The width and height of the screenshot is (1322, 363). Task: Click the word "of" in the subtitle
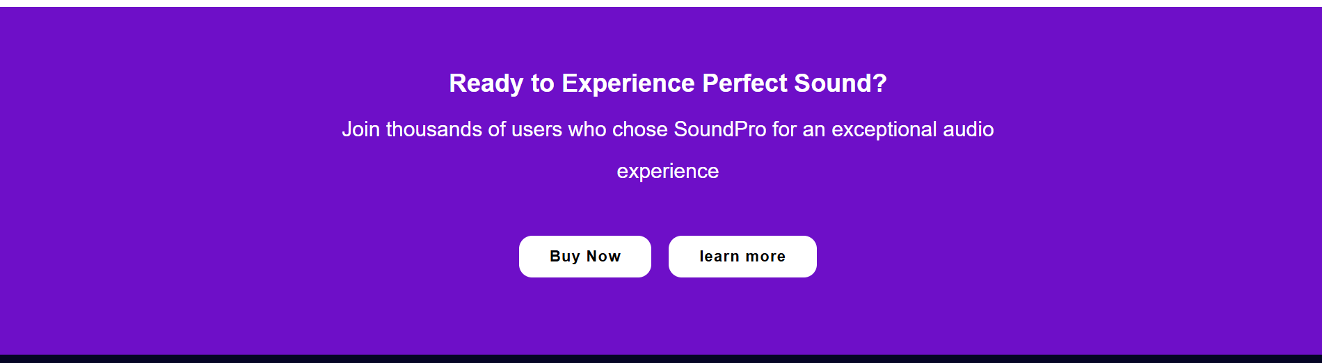[x=497, y=129]
